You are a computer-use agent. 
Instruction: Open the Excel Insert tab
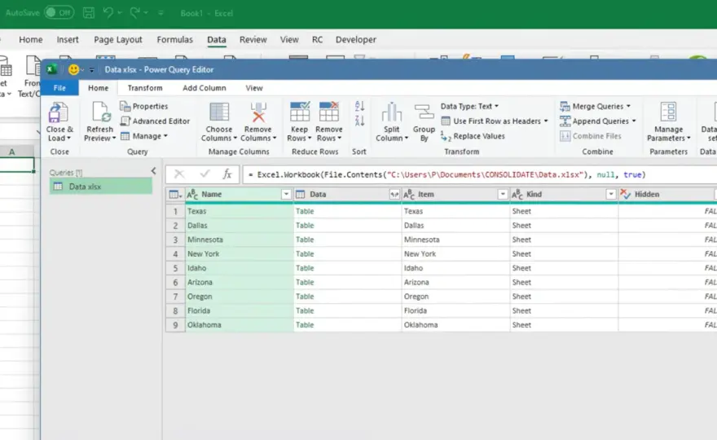pyautogui.click(x=68, y=40)
